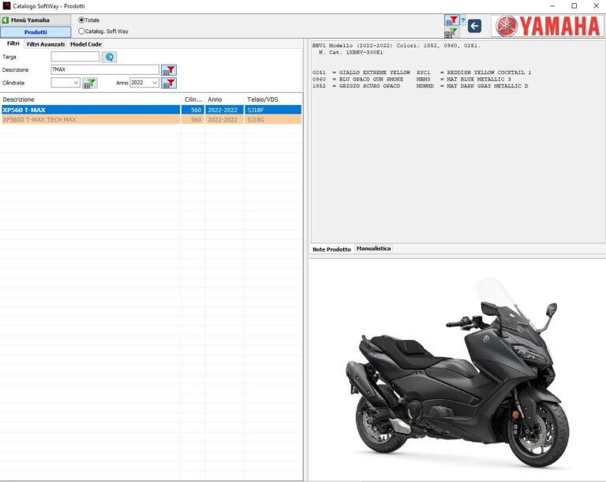Click the BLU OPACO GUN SMOKE color note line
The image size is (606, 482).
412,79
